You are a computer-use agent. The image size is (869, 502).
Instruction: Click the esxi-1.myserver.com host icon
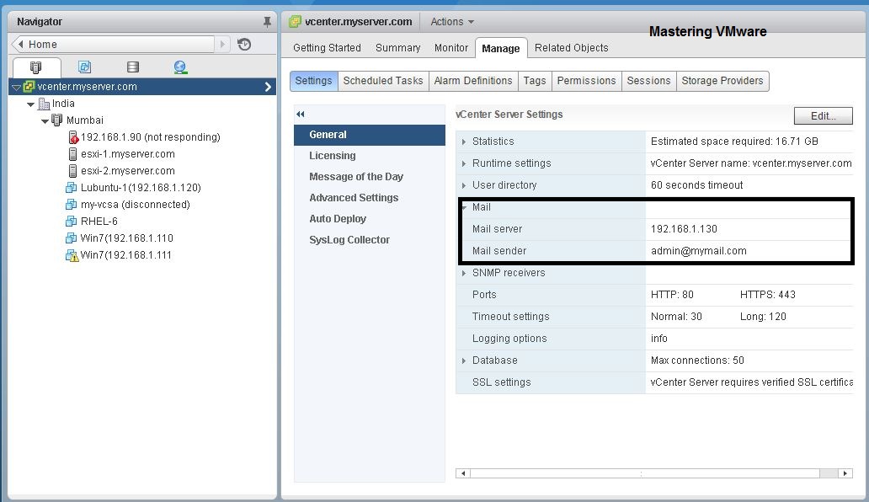point(72,154)
